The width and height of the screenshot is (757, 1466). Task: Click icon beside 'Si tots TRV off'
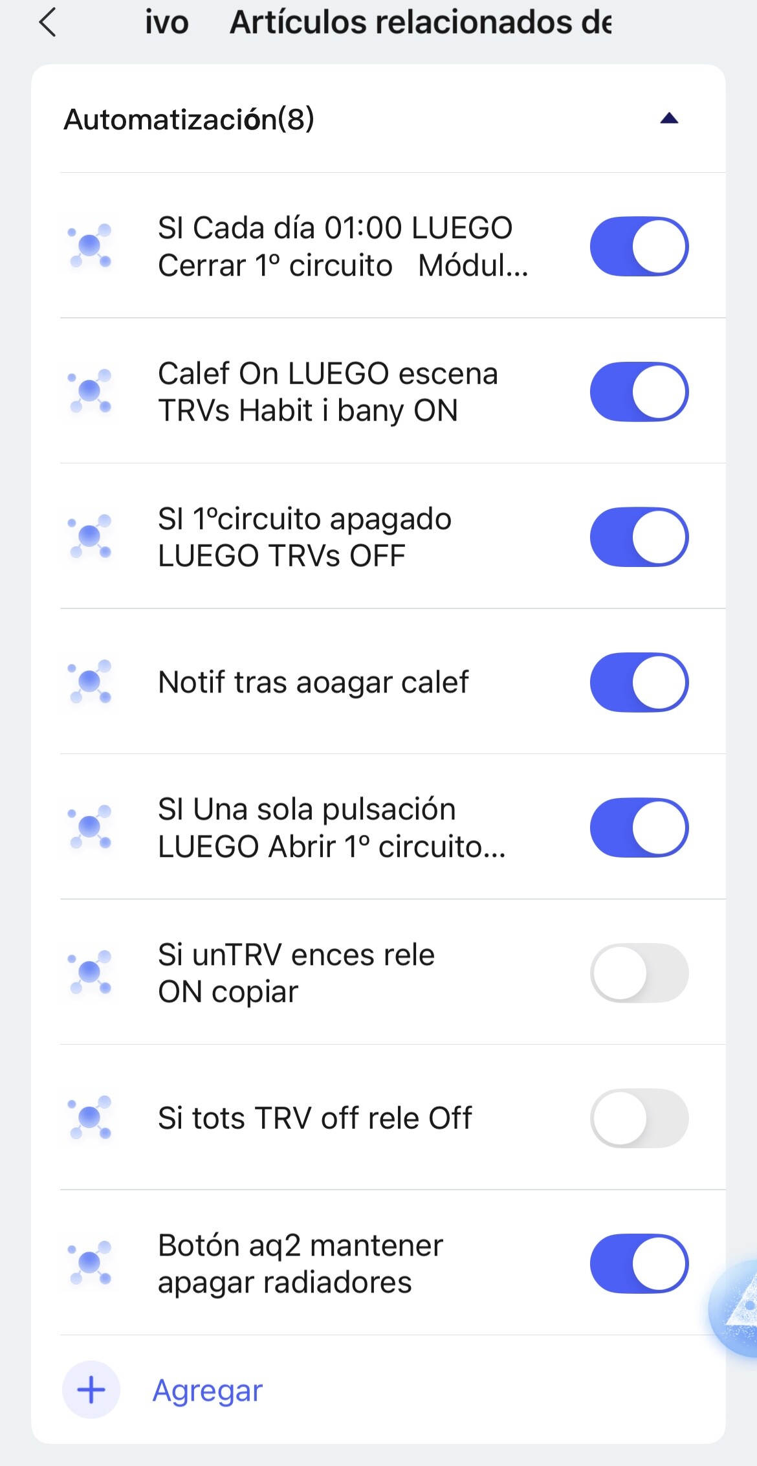(x=90, y=1118)
